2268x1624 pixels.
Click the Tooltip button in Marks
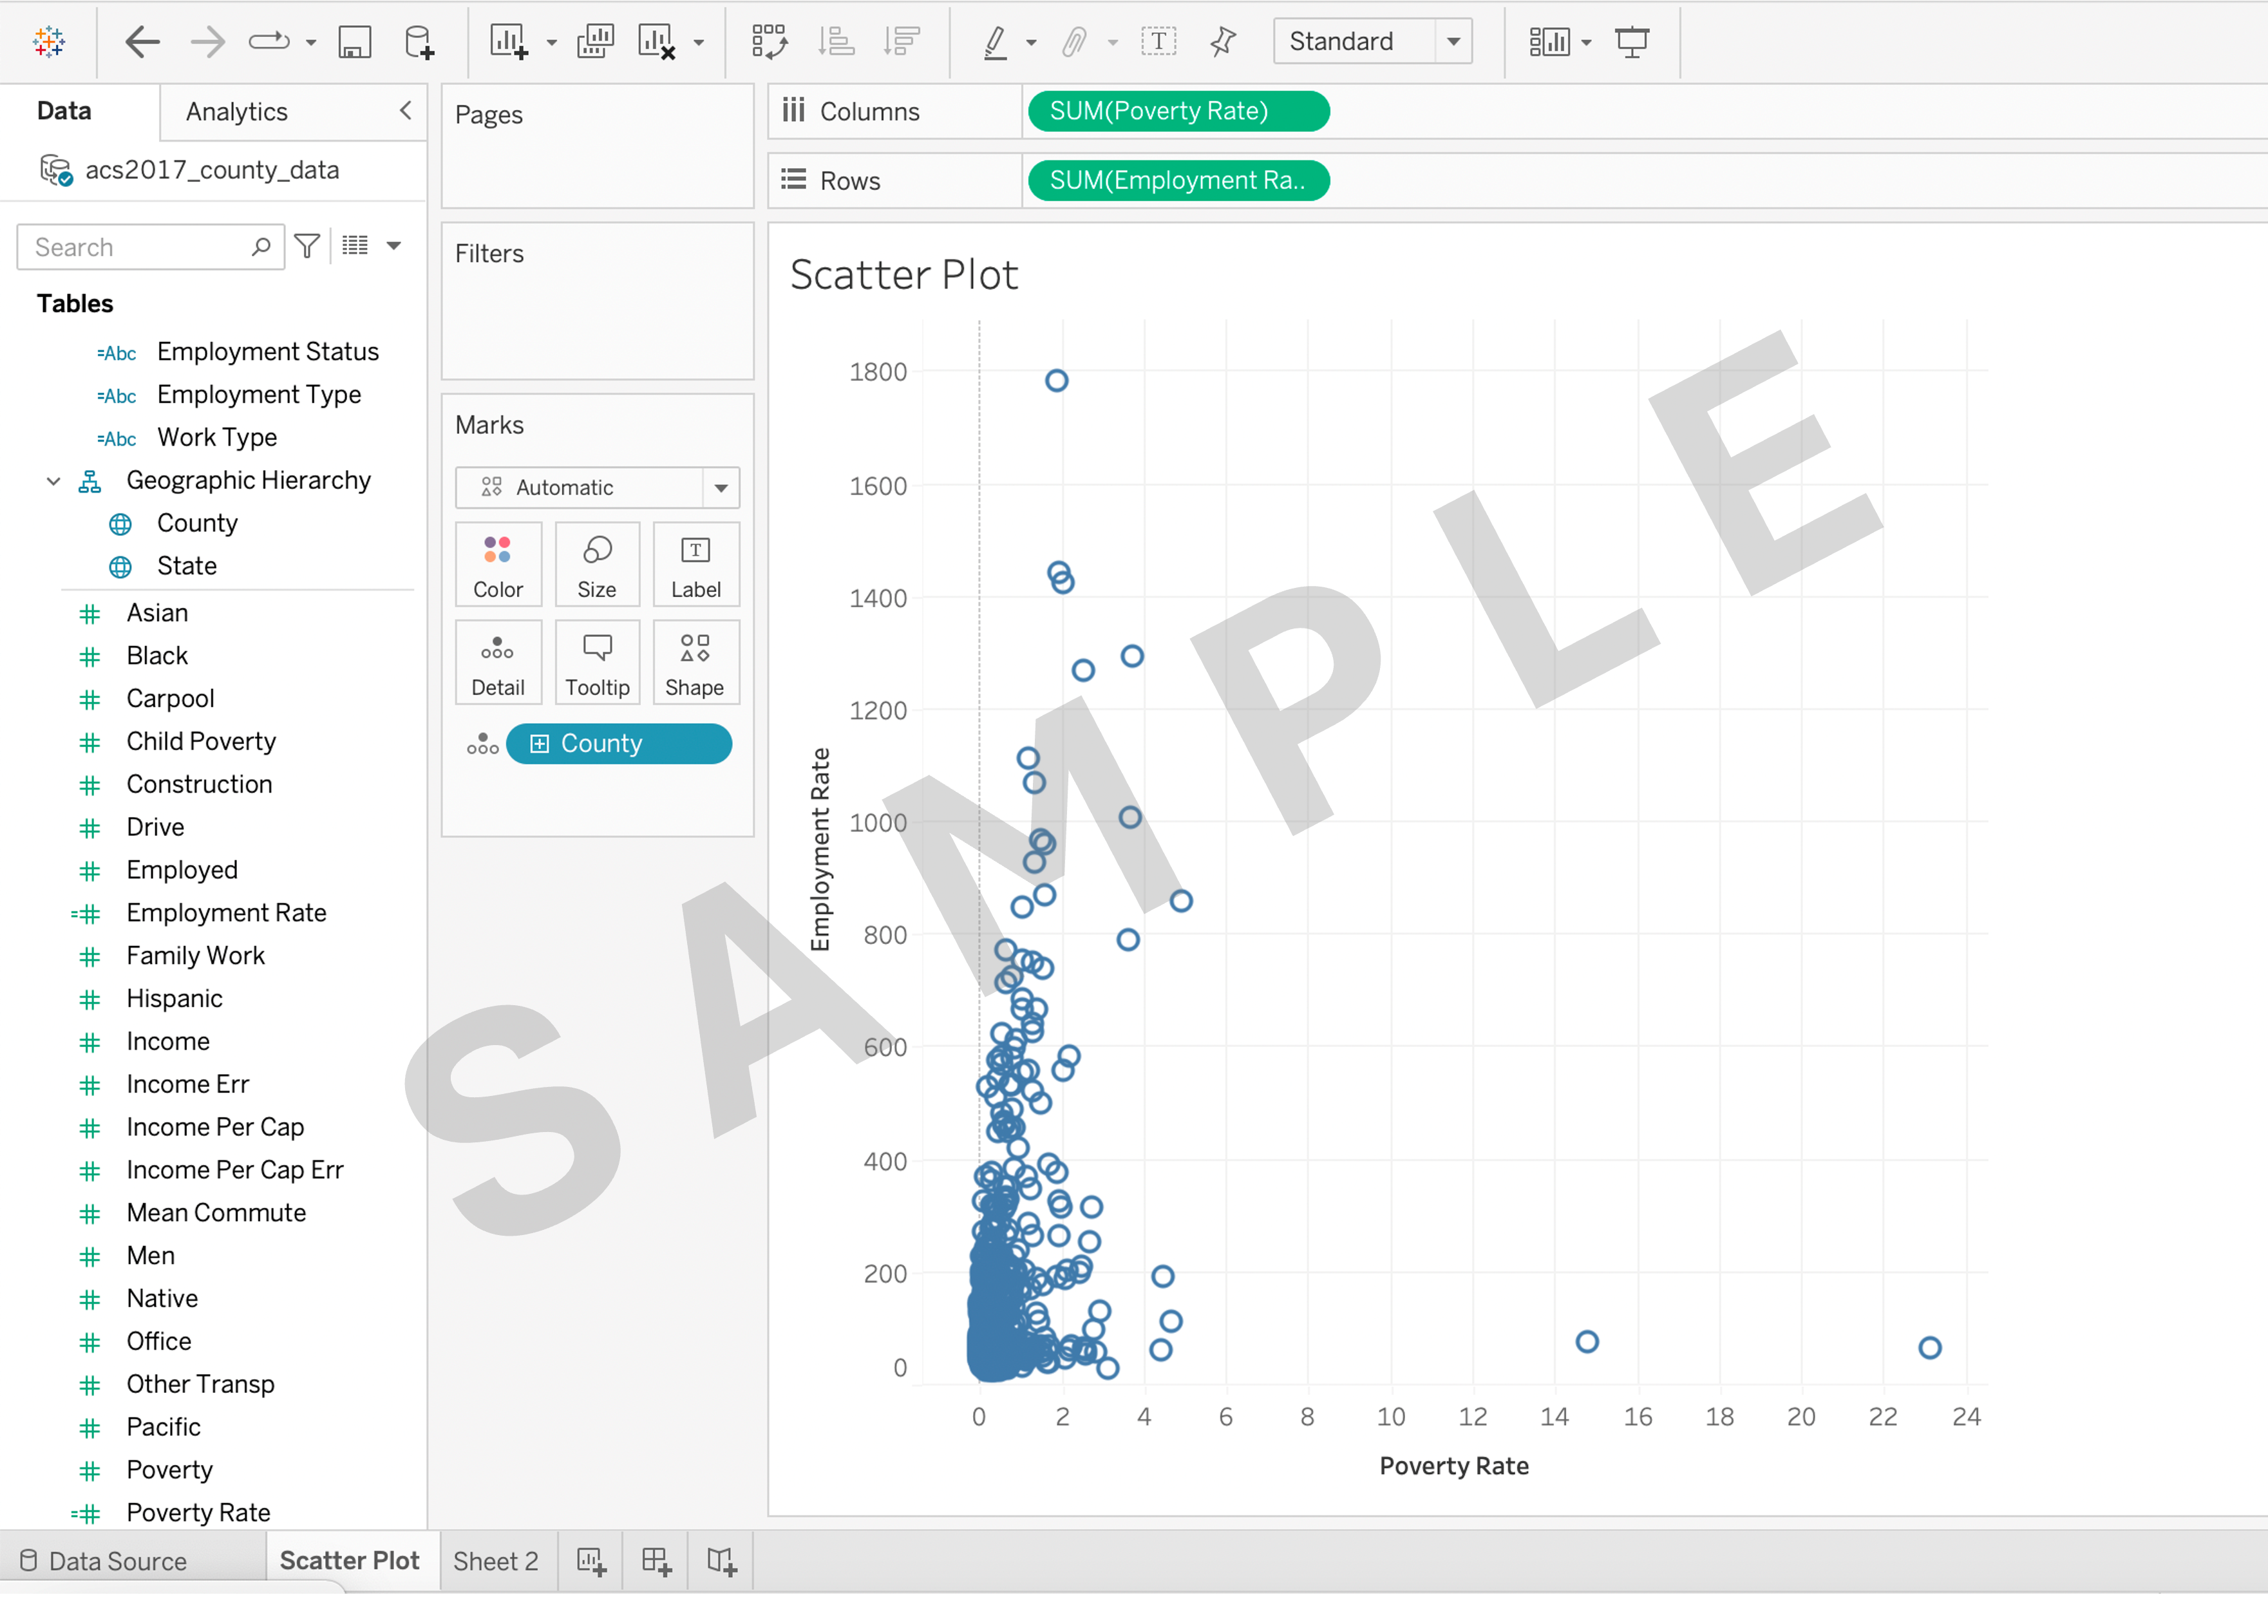(x=597, y=663)
